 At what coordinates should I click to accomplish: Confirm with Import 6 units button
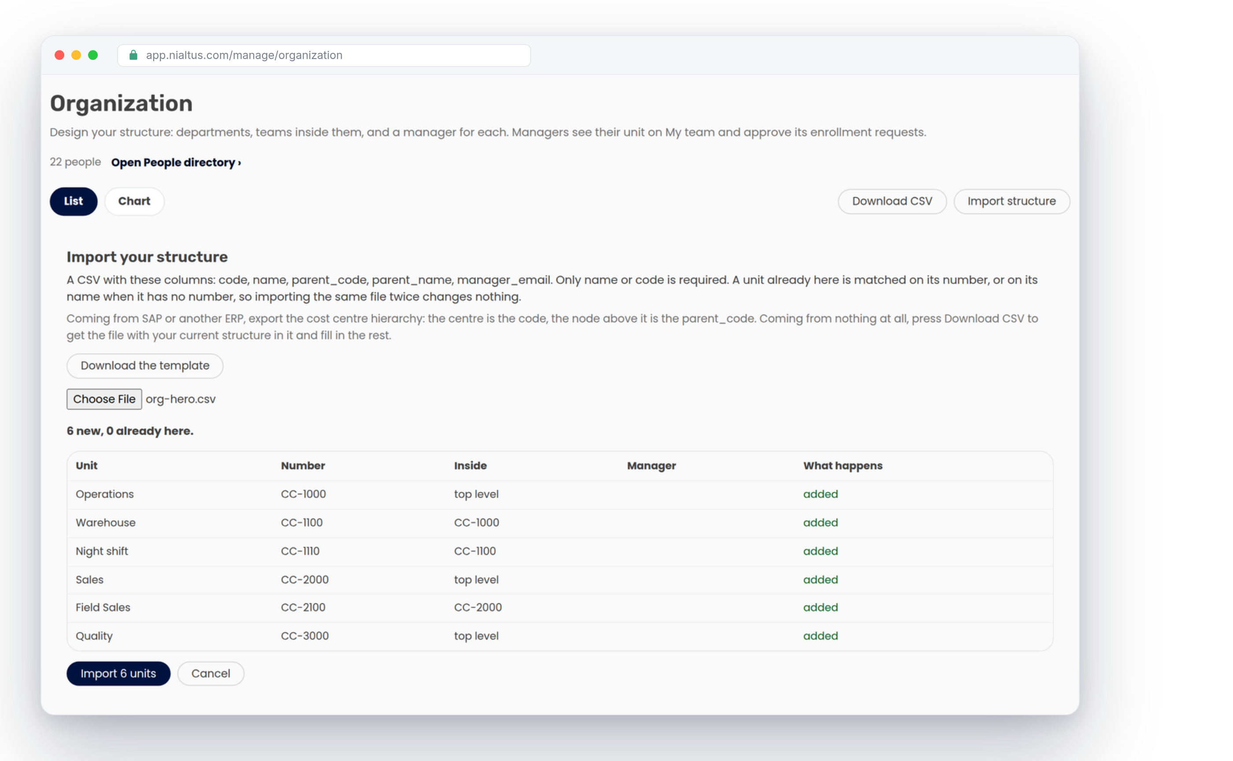pyautogui.click(x=118, y=673)
